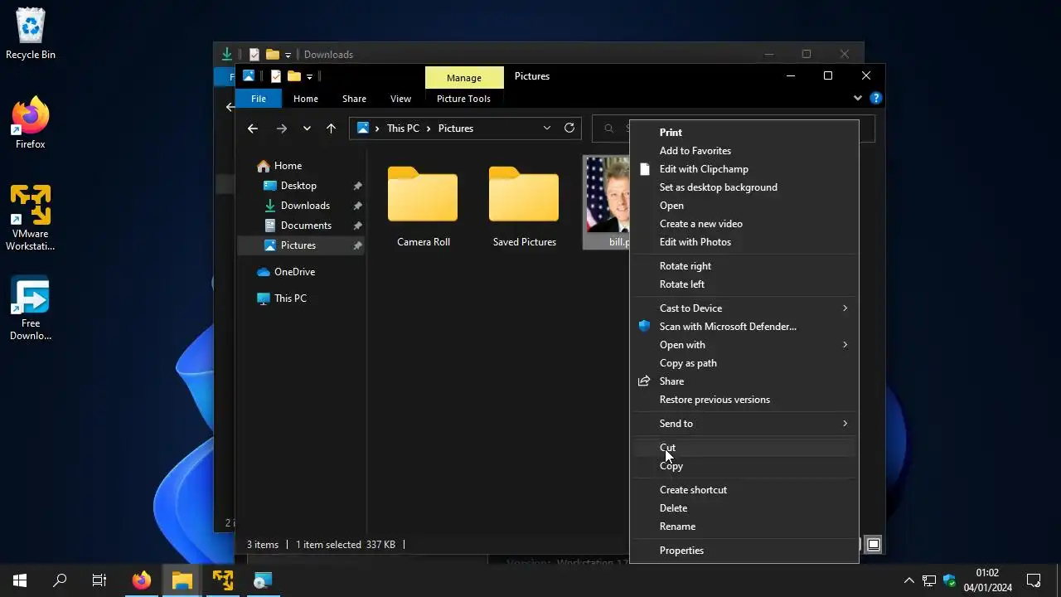This screenshot has width=1061, height=597.
Task: Choose Scan with Microsoft Defender
Action: pyautogui.click(x=728, y=327)
